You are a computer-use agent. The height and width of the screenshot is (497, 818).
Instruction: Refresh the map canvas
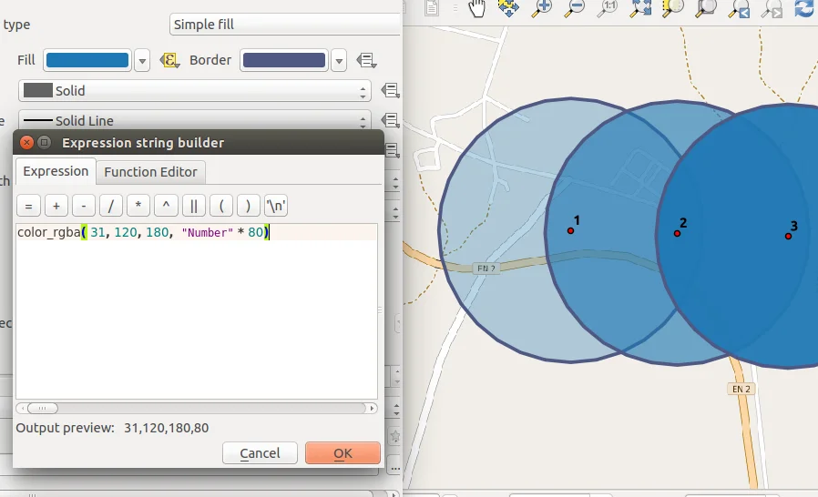tap(804, 9)
